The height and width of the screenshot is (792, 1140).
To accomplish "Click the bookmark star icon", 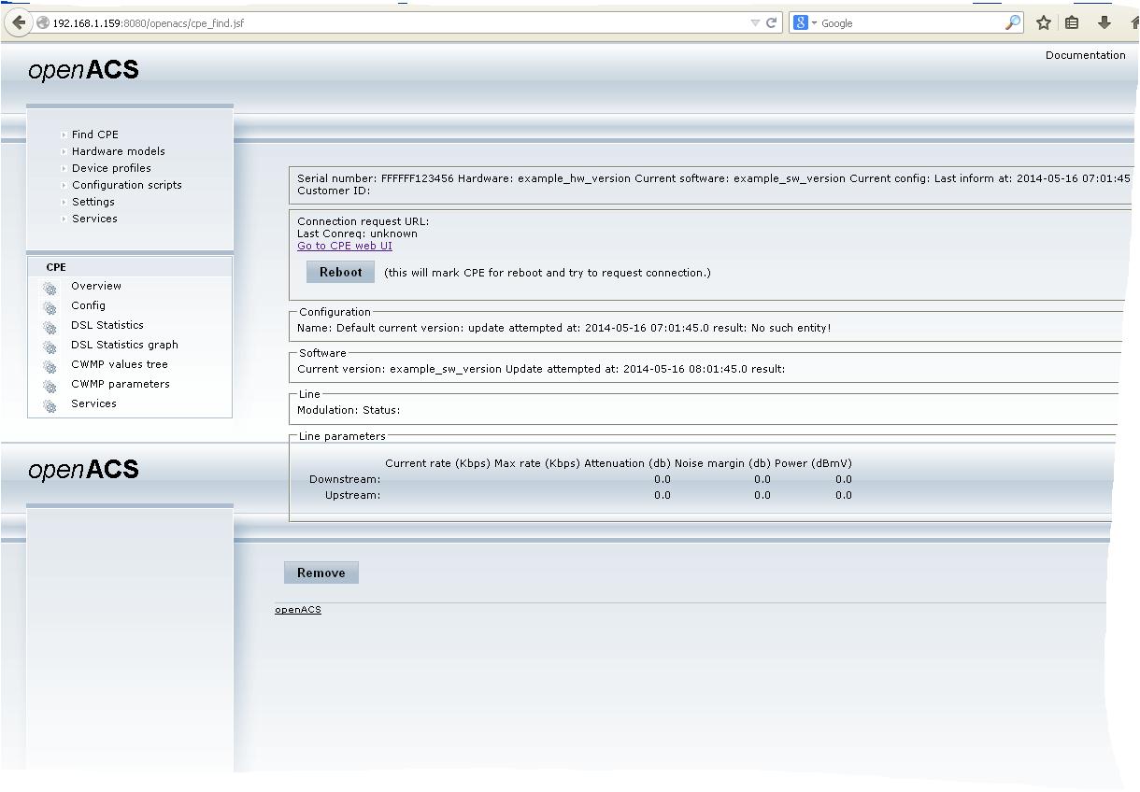I will (1044, 23).
